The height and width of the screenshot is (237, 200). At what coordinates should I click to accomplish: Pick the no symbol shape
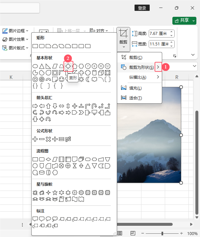pos(42,79)
